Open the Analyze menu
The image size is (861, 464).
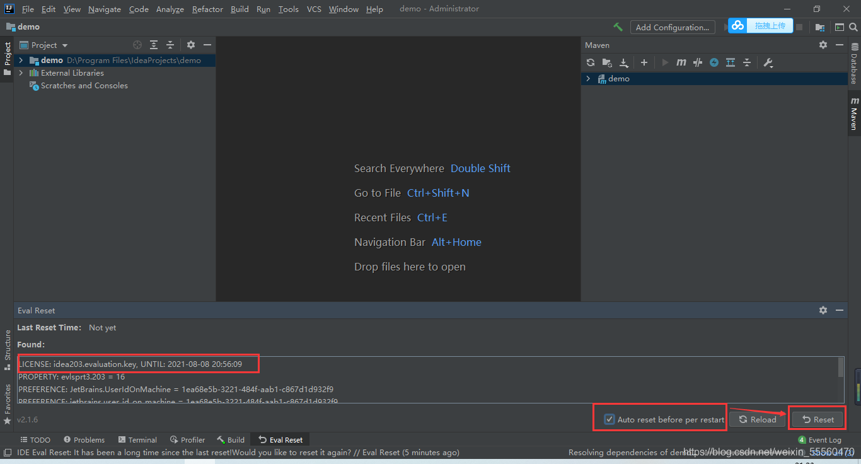pyautogui.click(x=170, y=9)
